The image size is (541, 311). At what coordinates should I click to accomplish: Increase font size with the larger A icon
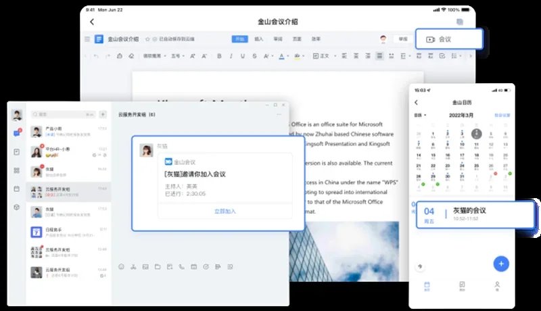tap(193, 56)
